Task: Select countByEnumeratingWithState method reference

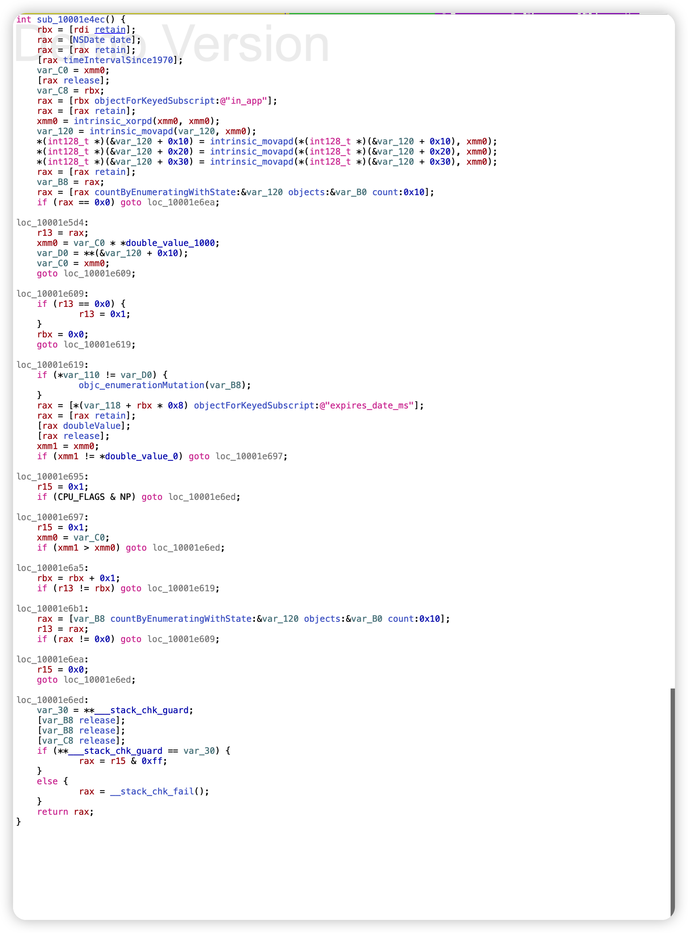Action: 165,192
